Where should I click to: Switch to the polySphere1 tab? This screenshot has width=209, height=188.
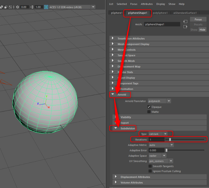click(160, 13)
